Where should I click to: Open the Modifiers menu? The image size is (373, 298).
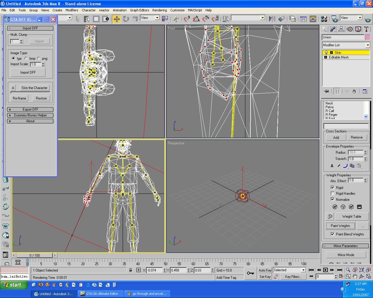point(72,10)
